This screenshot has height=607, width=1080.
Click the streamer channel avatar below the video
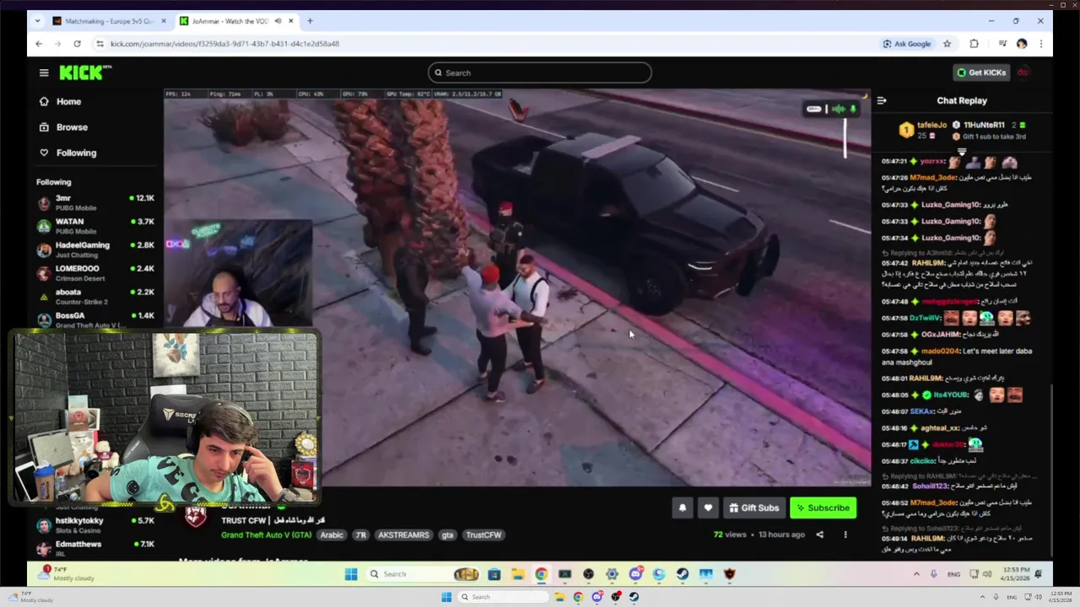pyautogui.click(x=196, y=517)
